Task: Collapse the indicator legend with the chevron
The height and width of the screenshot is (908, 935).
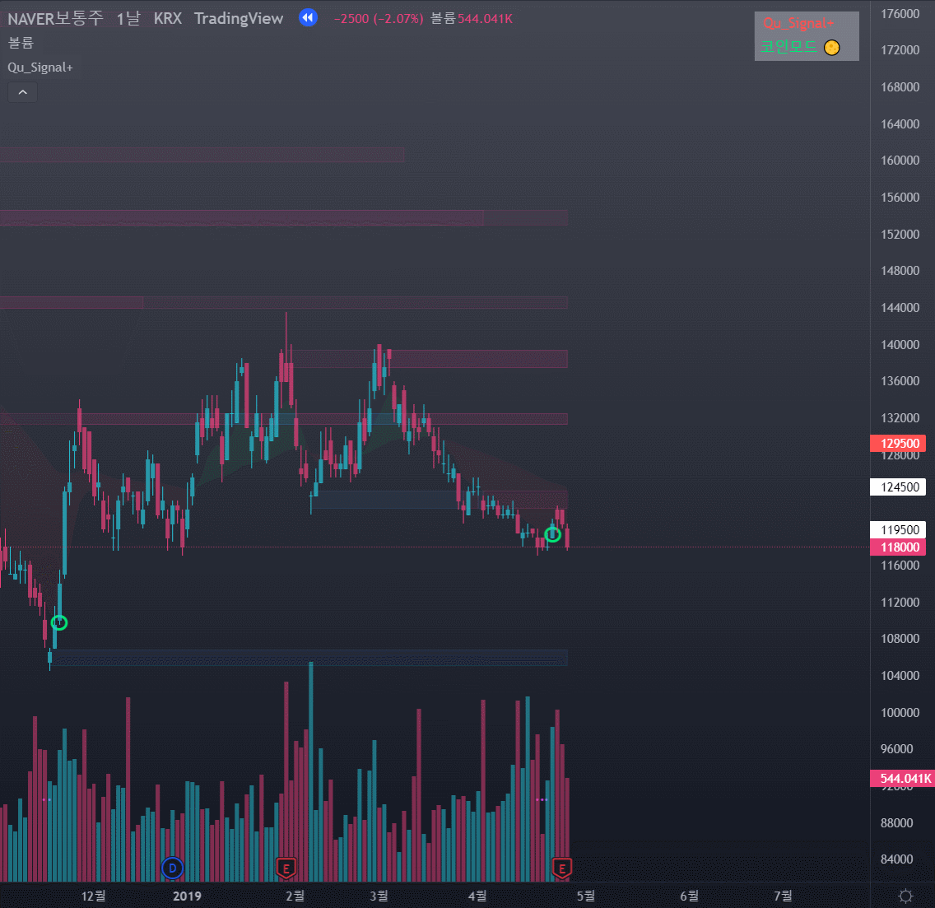Action: 23,92
